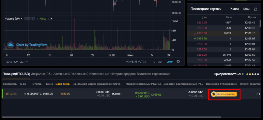
Task: Open chart settings gear icon
Action: [178, 62]
